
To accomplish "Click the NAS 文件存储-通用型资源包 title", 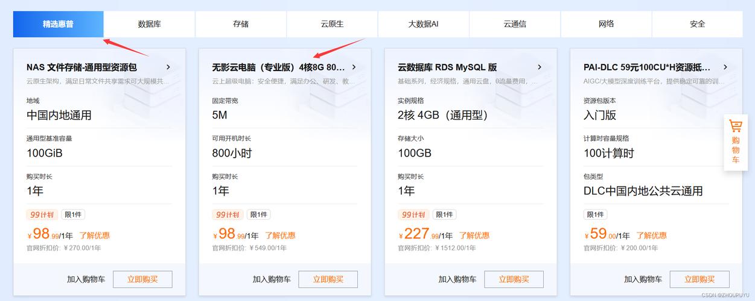I will pos(81,67).
